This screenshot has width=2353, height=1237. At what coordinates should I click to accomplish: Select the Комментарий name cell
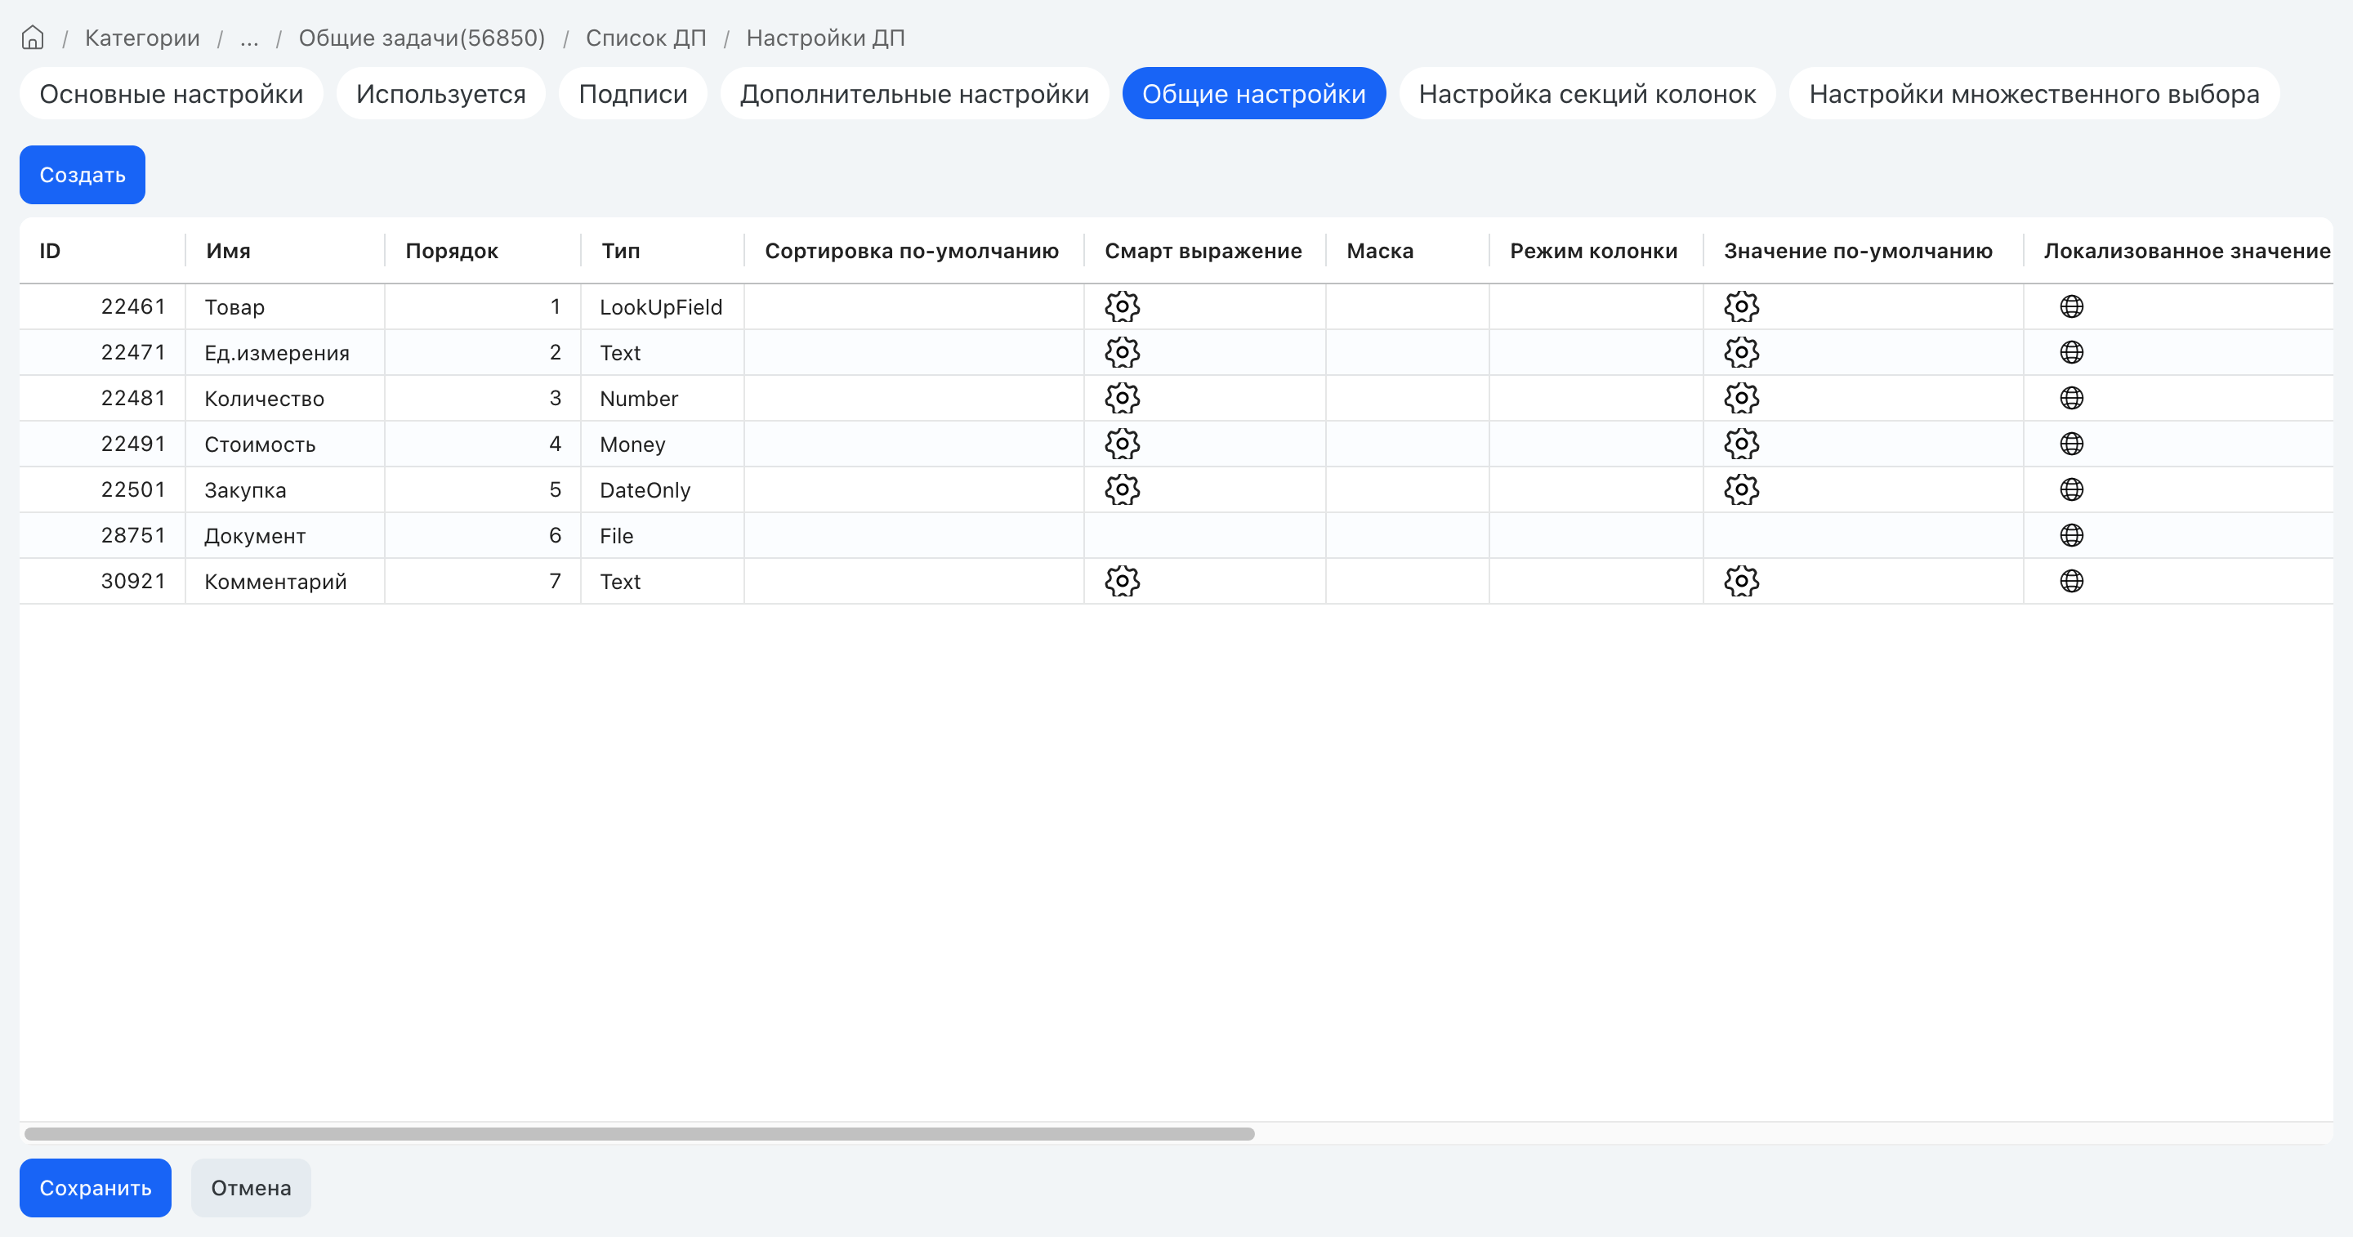(285, 580)
